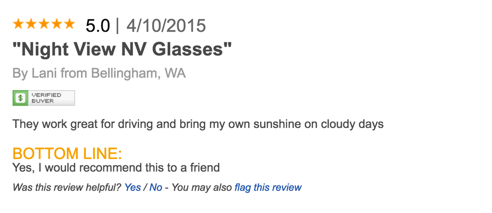Screen dimensions: 492x213
Task: Click the fourth orange rating star
Action: (56, 23)
